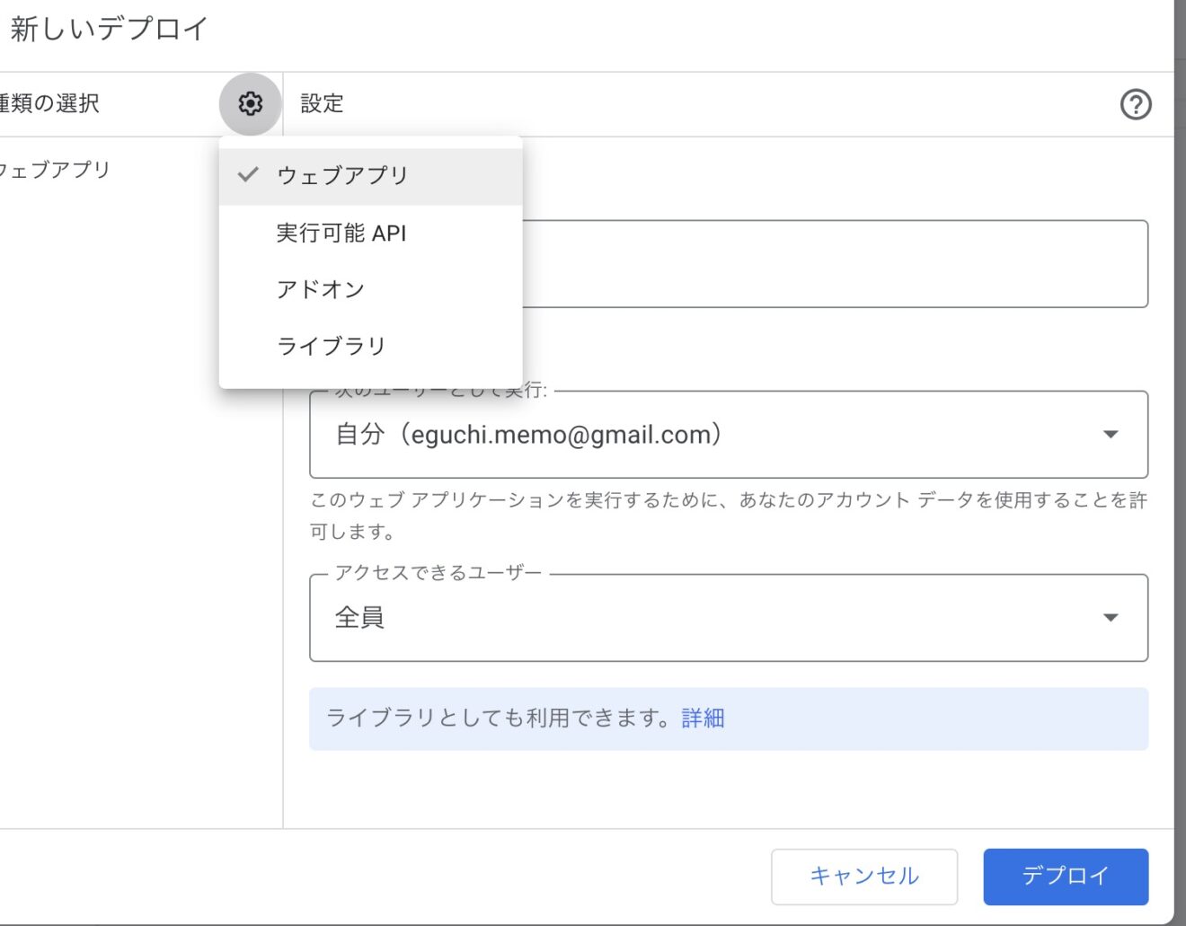This screenshot has width=1186, height=926.
Task: Switch to the 設定 section header
Action: [x=321, y=103]
